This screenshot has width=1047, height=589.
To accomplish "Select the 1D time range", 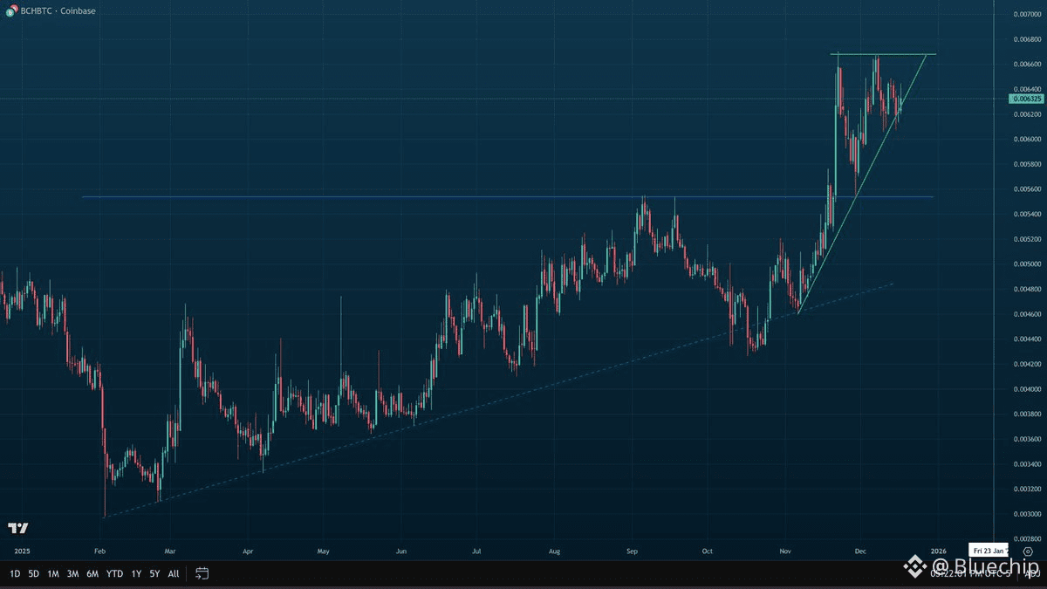I will point(15,573).
